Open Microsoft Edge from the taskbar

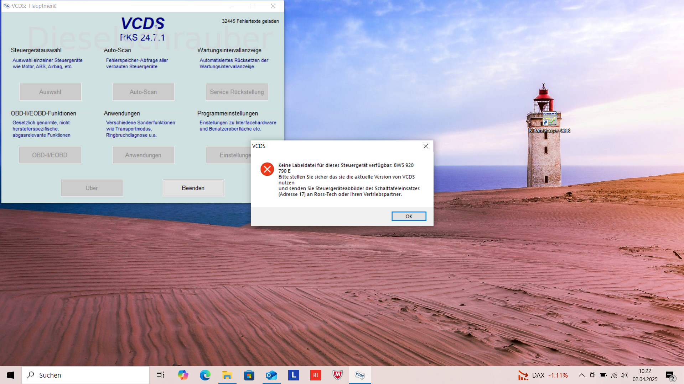(x=205, y=375)
